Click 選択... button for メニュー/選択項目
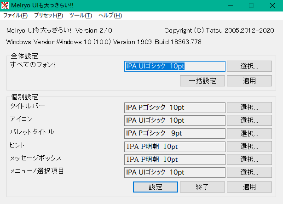The width and height of the screenshot is (283, 204). coord(249,172)
